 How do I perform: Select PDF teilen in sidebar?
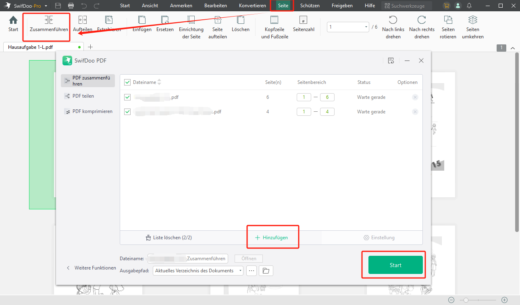coord(88,96)
